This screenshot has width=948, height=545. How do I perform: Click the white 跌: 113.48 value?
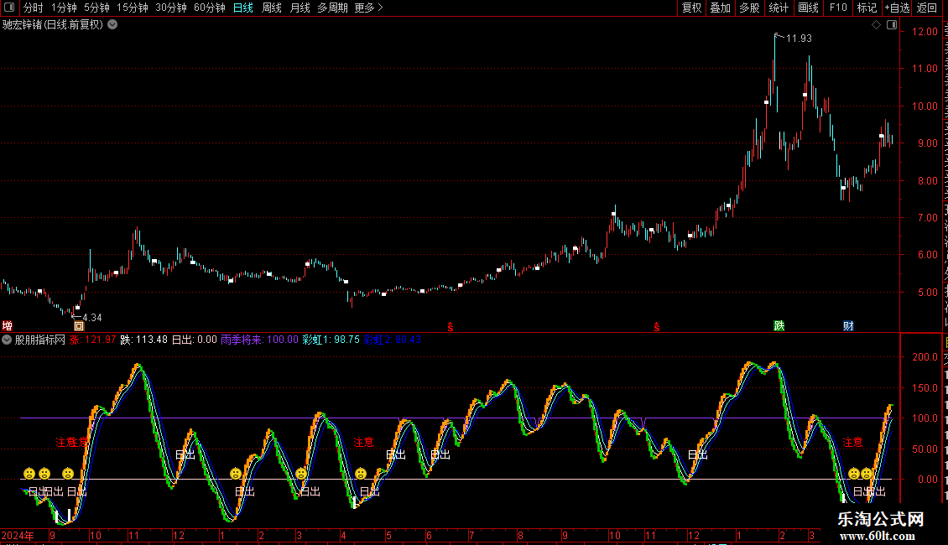[x=144, y=340]
